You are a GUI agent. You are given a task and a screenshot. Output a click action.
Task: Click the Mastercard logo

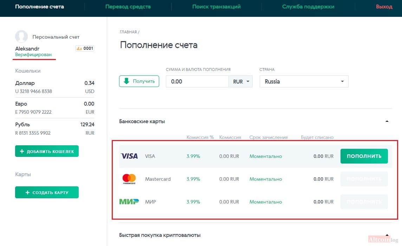129,179
